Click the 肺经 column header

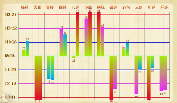25,7
